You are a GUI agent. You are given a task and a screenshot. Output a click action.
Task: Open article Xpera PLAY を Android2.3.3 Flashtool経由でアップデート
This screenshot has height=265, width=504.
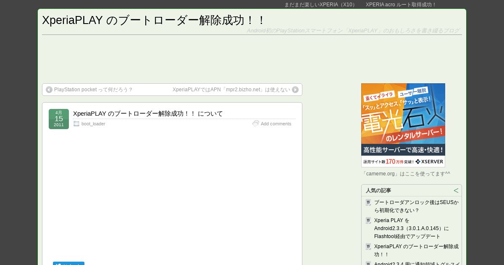click(412, 228)
